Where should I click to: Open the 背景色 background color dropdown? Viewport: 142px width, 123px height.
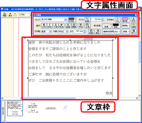coord(126,26)
